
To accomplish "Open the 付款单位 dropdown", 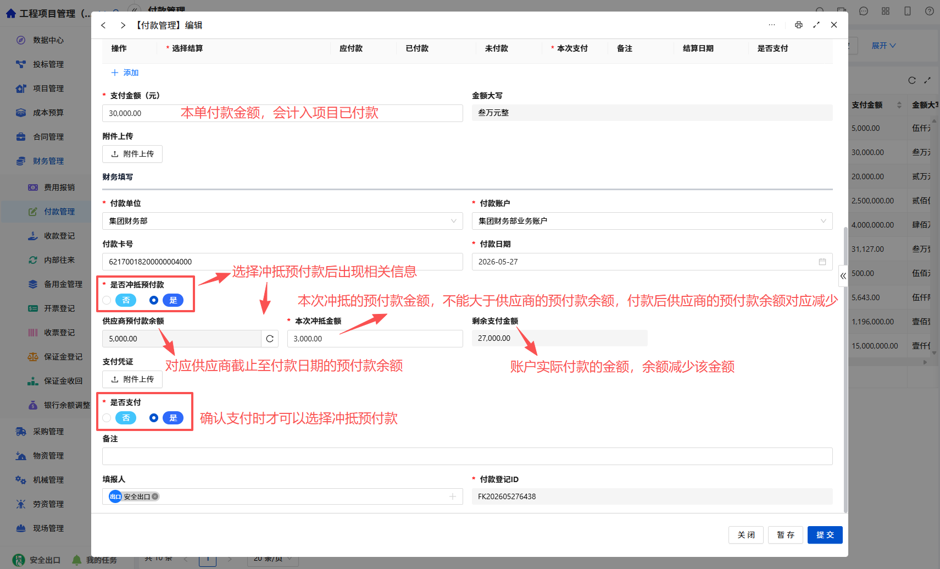I will coord(282,221).
